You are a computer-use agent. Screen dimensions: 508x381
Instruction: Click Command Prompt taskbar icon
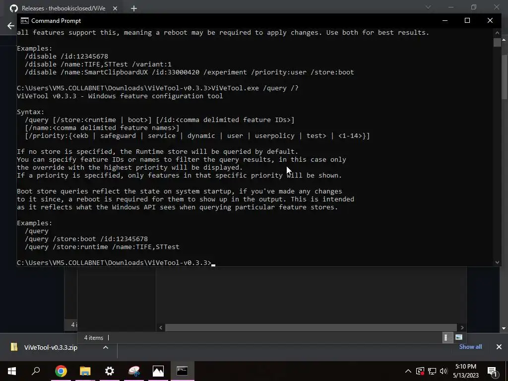(182, 371)
